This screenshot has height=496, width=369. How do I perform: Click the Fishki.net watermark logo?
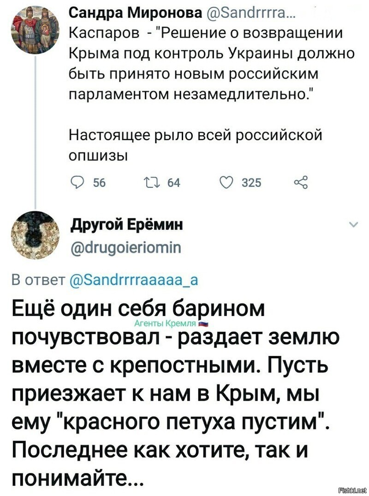352,490
